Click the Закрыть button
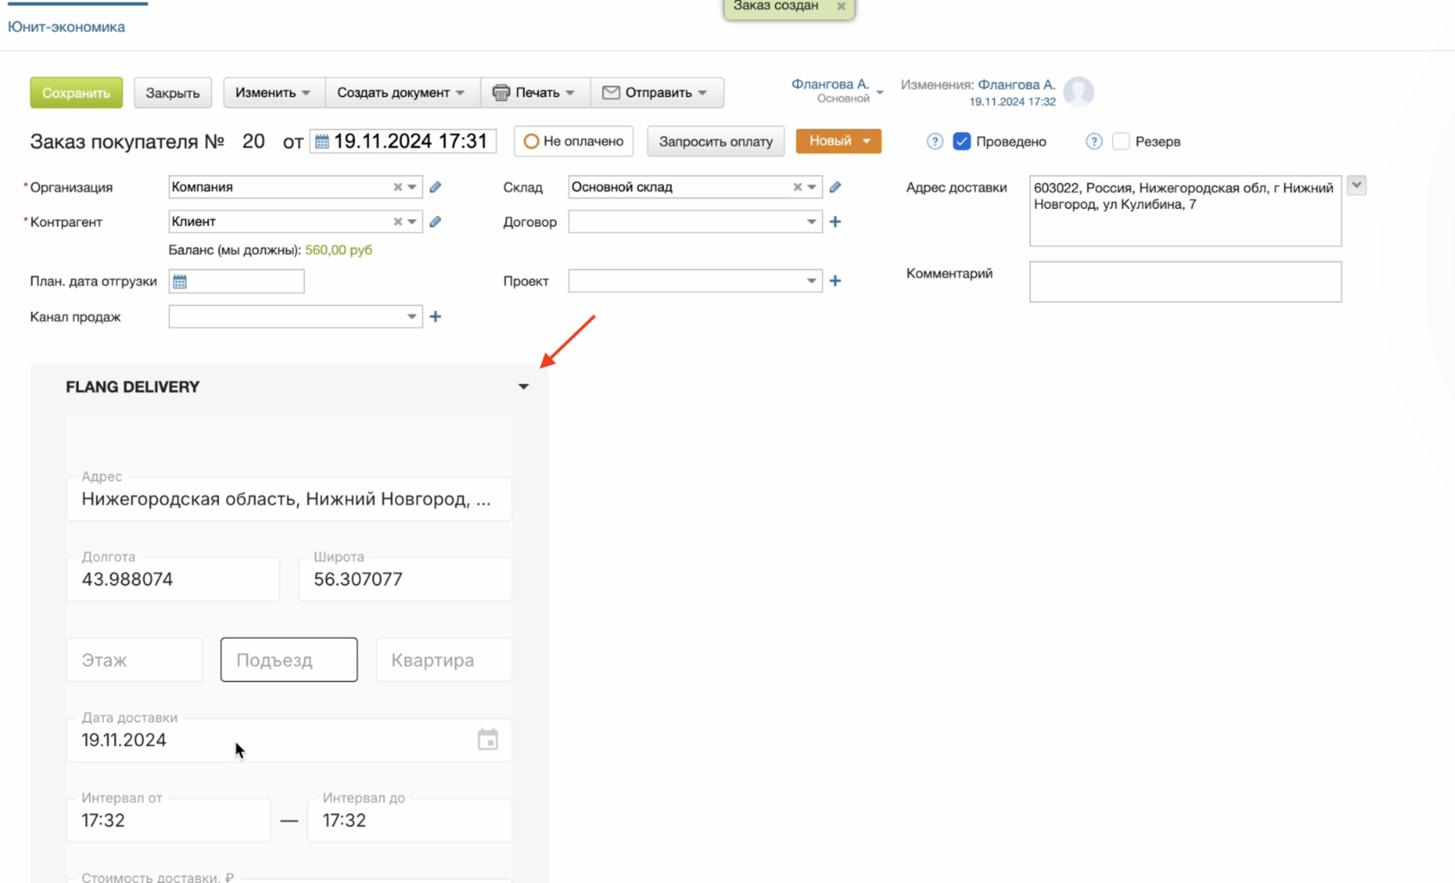The width and height of the screenshot is (1455, 883). click(x=172, y=93)
